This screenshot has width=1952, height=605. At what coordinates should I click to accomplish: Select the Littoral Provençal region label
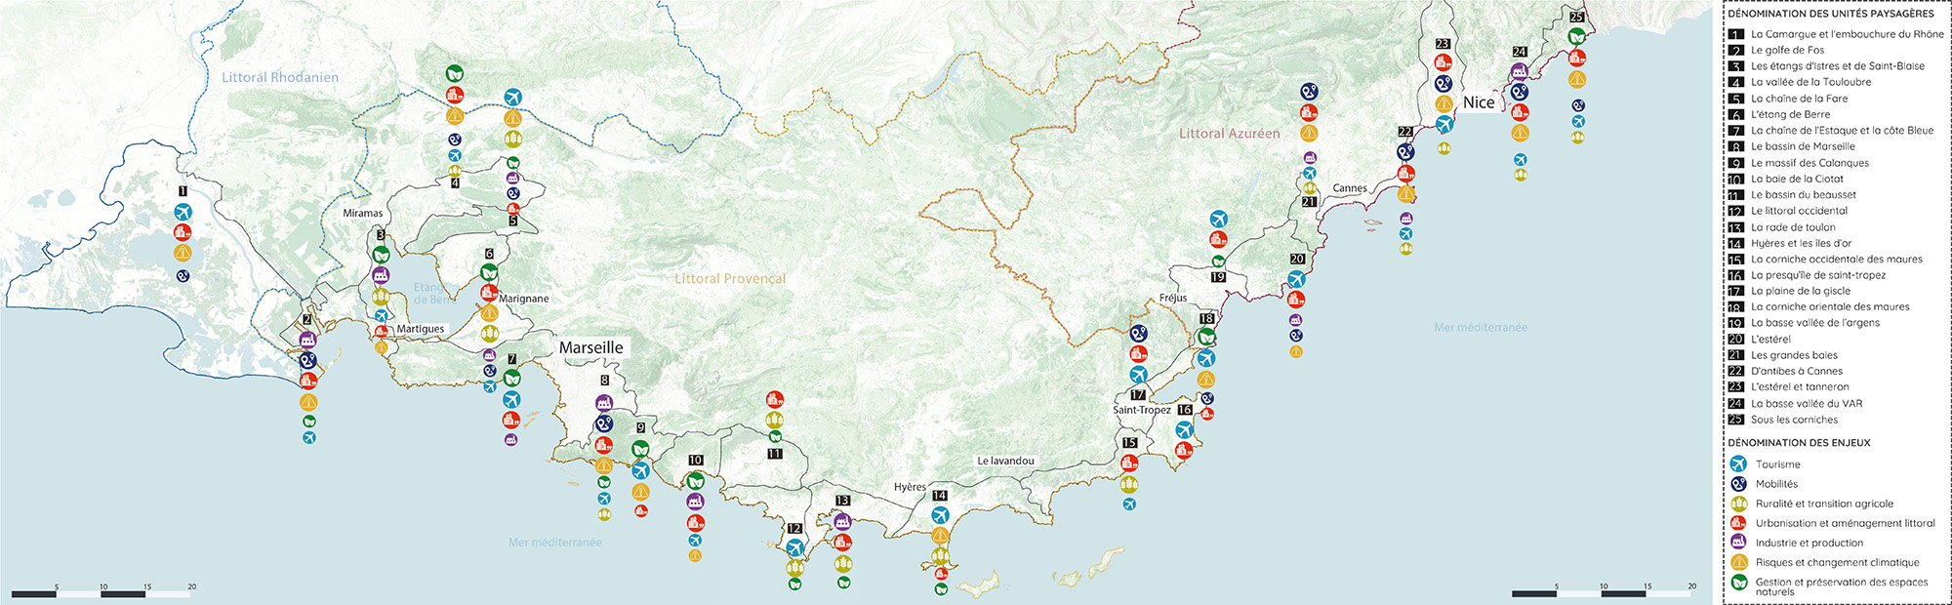pyautogui.click(x=730, y=279)
